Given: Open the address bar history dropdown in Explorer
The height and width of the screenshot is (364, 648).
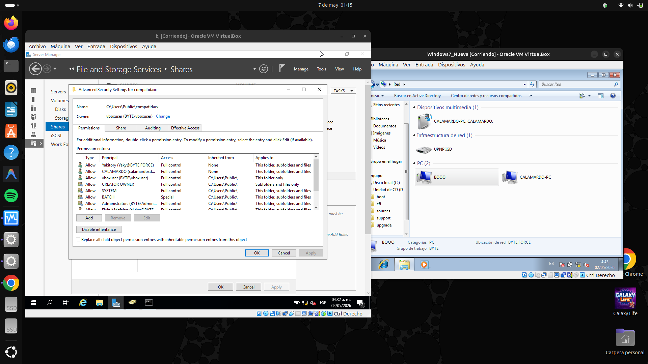Looking at the screenshot, I should tap(524, 84).
